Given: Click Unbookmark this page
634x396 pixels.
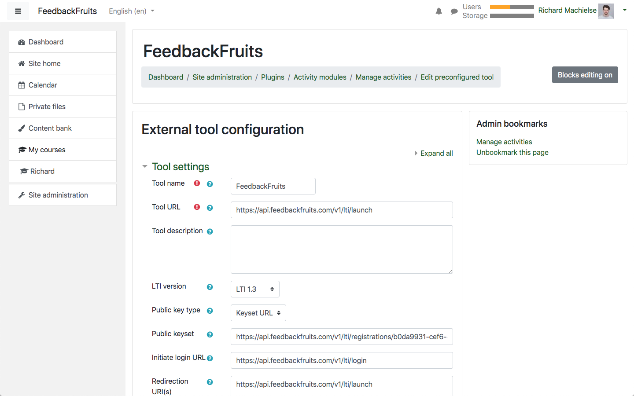Looking at the screenshot, I should pyautogui.click(x=512, y=152).
